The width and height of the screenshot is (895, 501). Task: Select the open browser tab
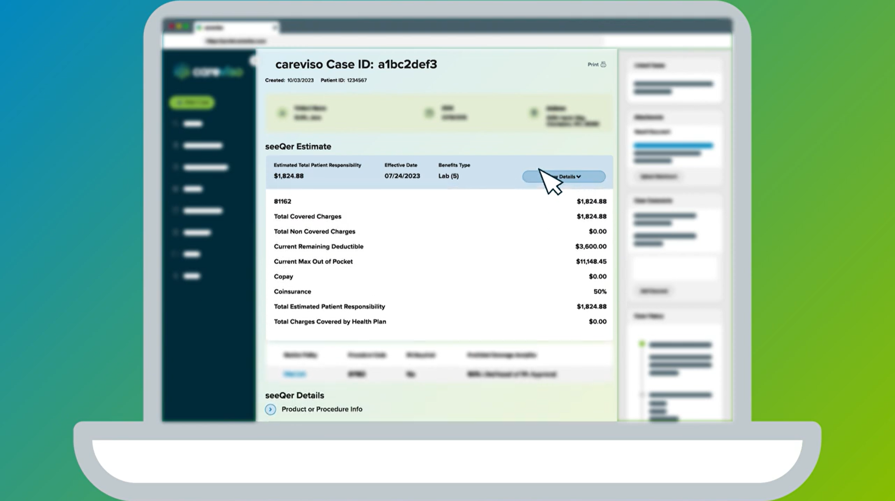[x=236, y=27]
